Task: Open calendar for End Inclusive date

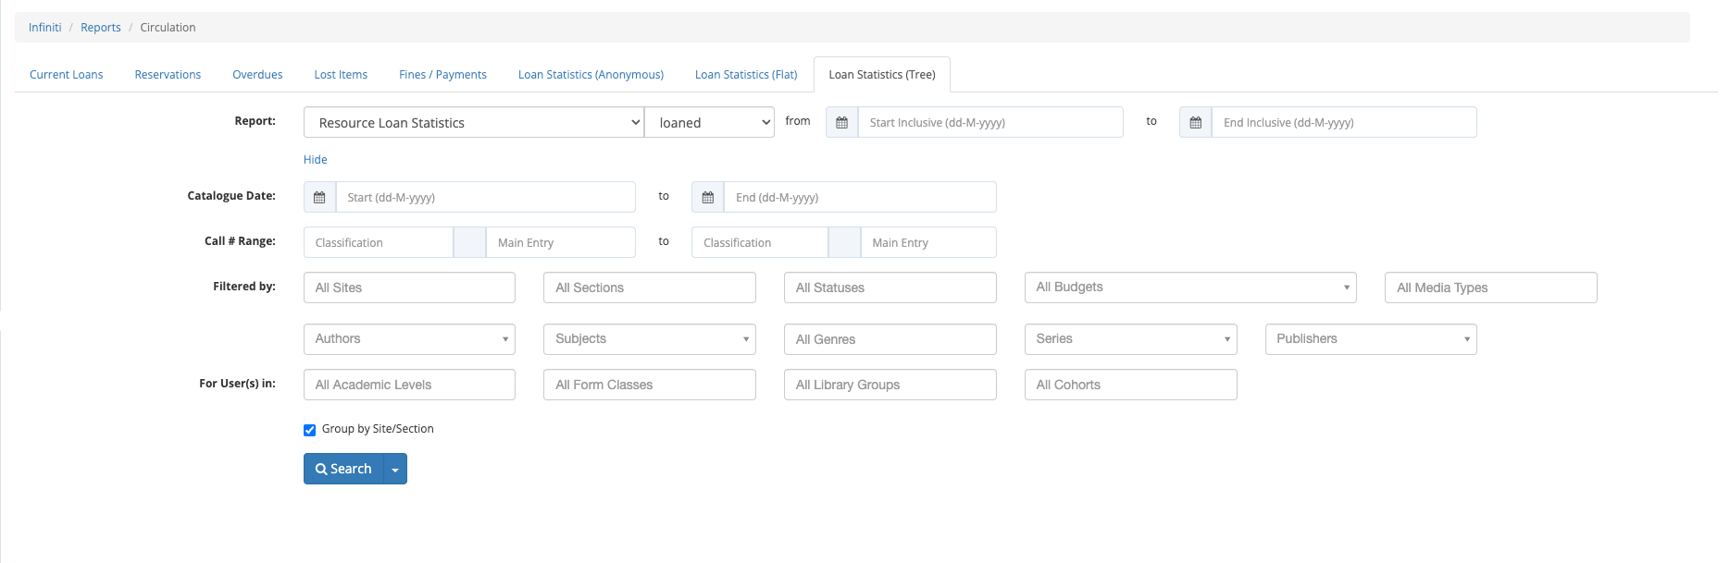Action: click(1196, 122)
